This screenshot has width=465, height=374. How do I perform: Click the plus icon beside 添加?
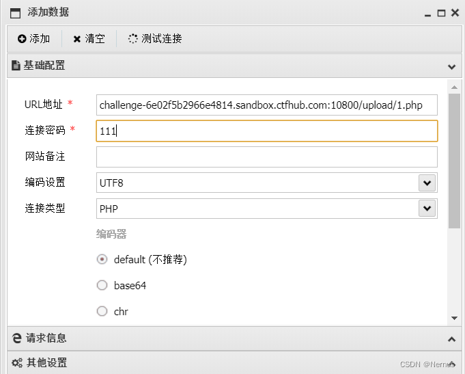coord(22,38)
